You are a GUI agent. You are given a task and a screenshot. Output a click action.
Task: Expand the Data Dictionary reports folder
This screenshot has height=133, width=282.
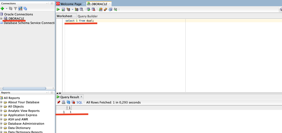1,128
